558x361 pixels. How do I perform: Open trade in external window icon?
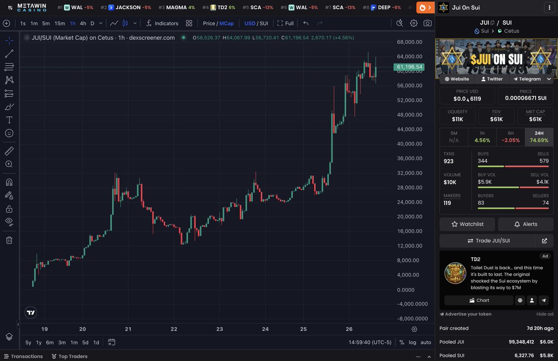click(x=545, y=241)
